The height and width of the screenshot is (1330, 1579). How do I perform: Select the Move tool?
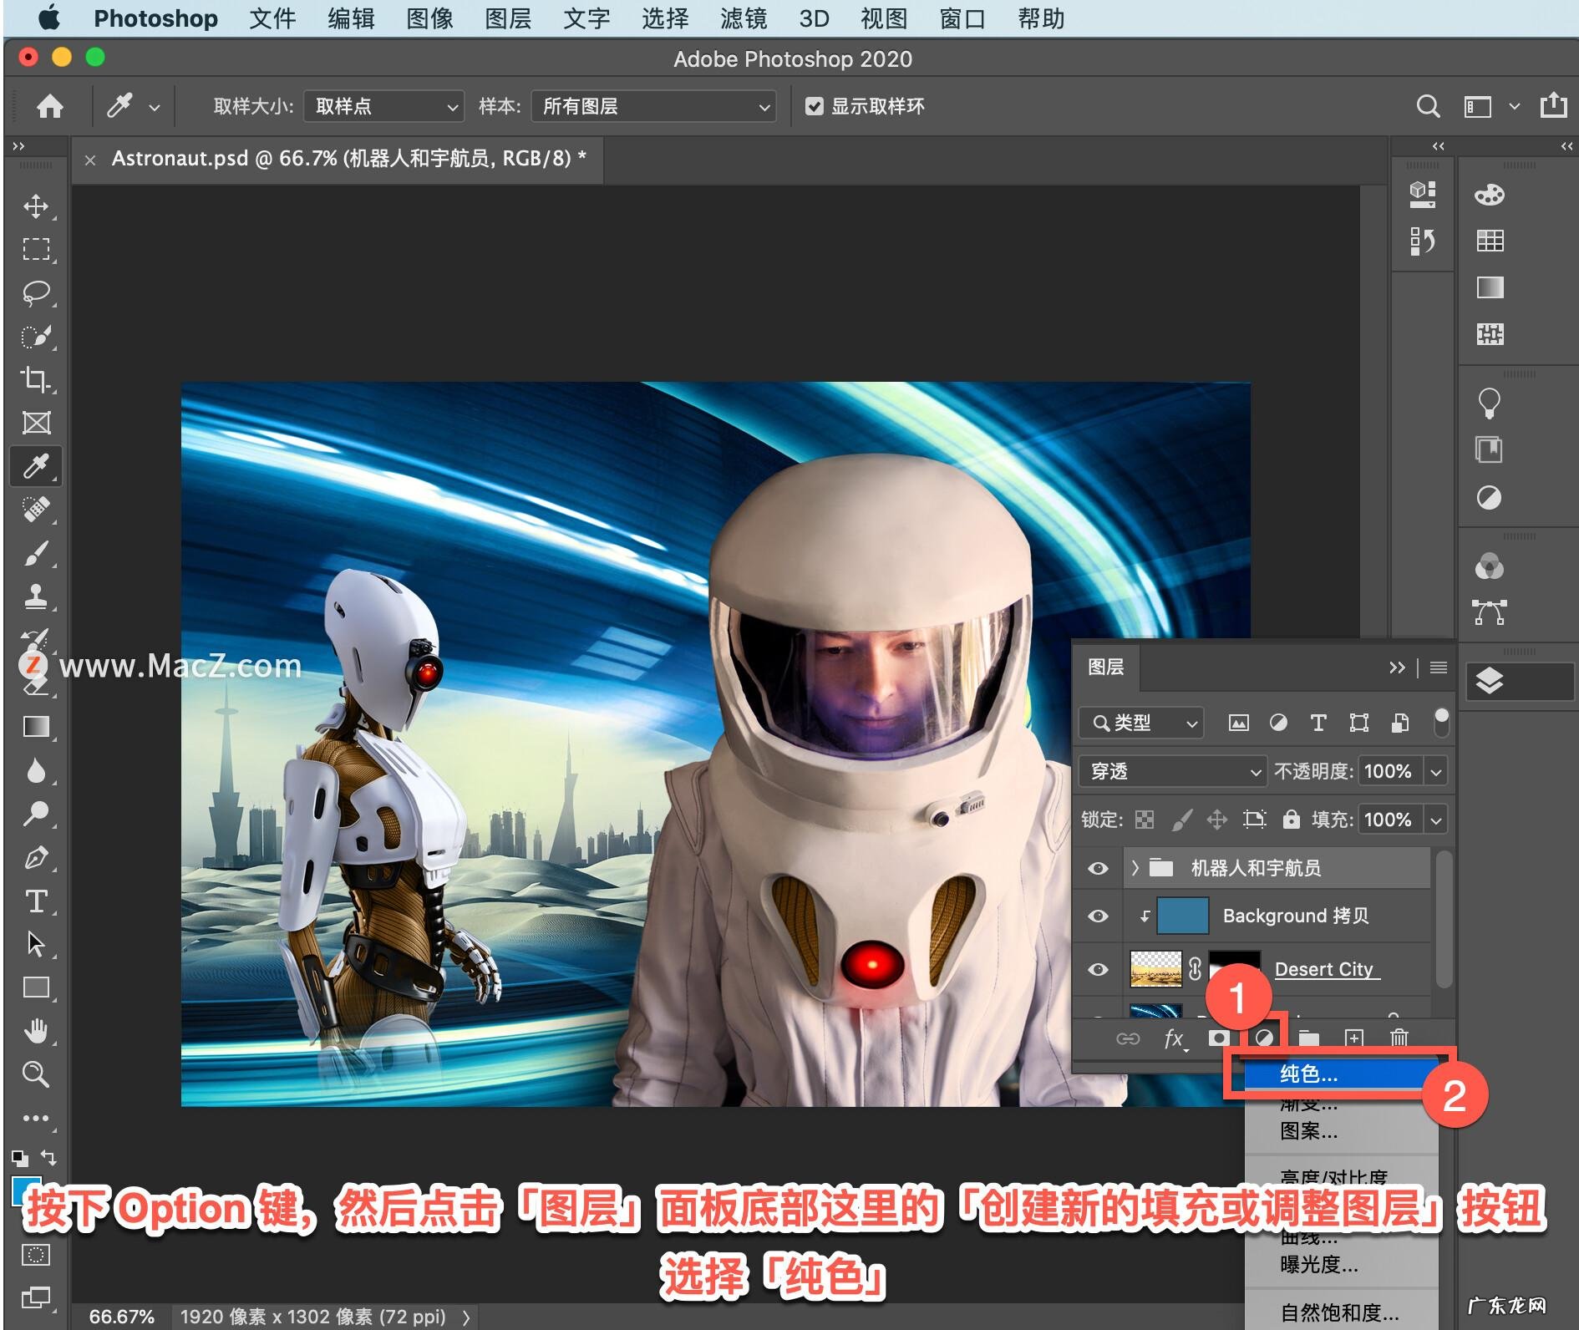(35, 206)
